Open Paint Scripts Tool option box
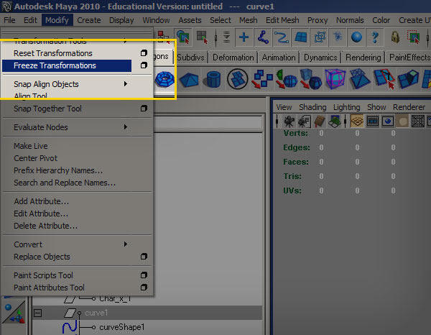 pos(144,275)
